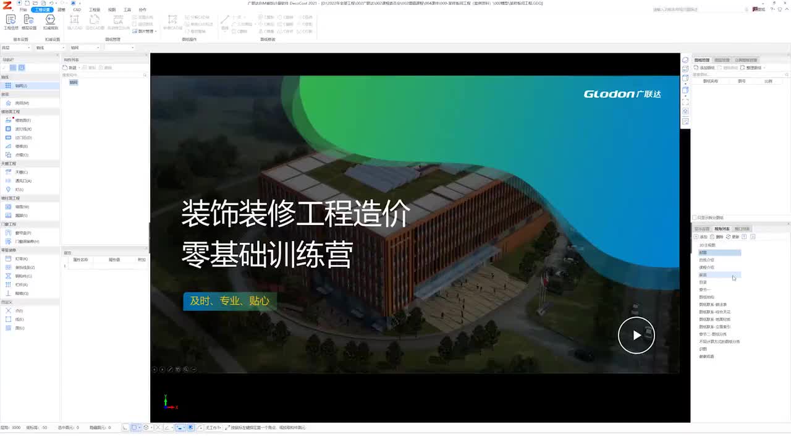Viewport: 791px width, 445px height.
Task: Select custom 点(0) point item
Action: [30, 311]
